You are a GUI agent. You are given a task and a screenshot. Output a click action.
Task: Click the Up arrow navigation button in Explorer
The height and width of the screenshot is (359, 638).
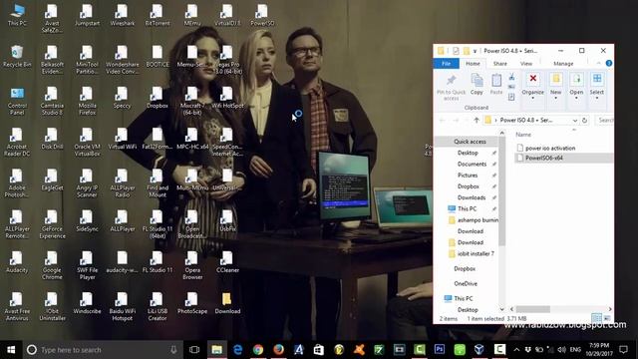[477, 120]
